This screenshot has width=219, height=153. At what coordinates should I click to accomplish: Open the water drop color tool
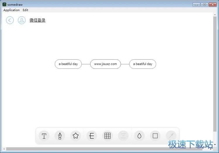pyautogui.click(x=139, y=136)
